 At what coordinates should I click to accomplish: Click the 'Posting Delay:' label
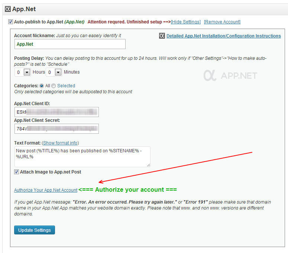(x=29, y=58)
